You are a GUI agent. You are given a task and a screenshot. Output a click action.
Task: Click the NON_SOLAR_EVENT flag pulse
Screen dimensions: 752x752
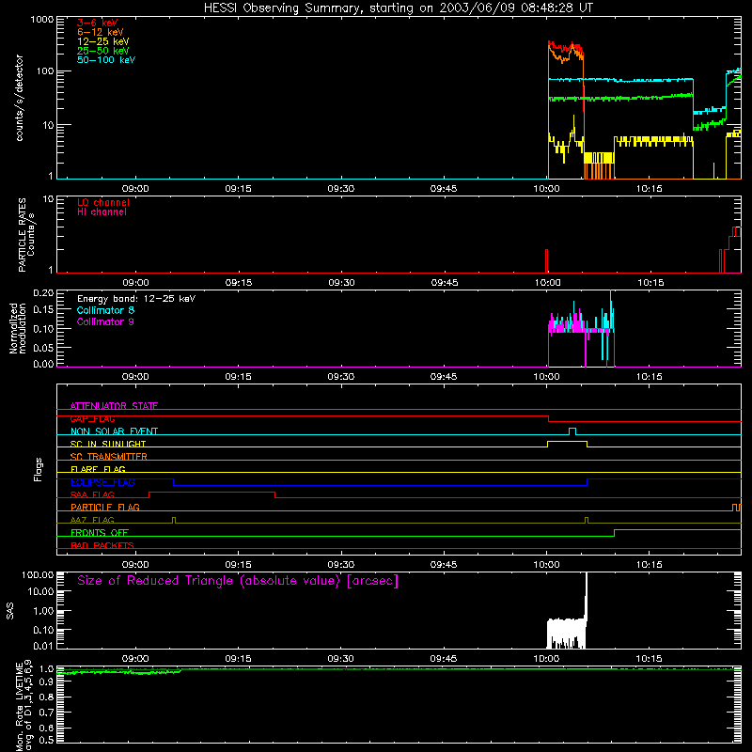[572, 431]
